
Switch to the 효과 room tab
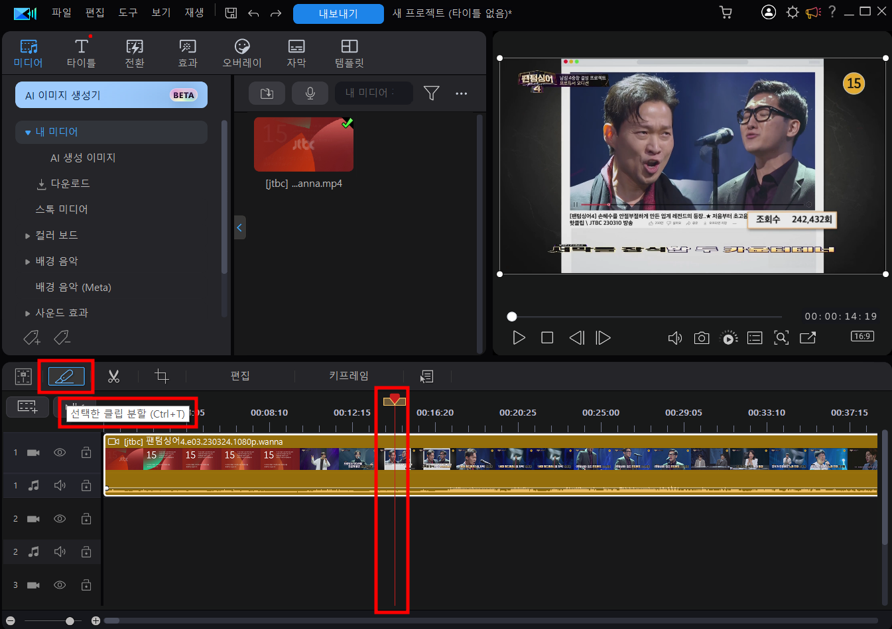[x=188, y=53]
